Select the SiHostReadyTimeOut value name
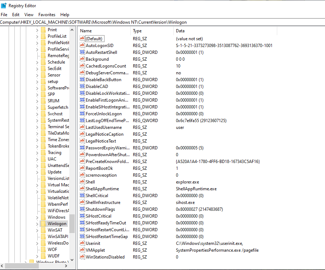Viewport: 325px width, 270px height. point(106,223)
